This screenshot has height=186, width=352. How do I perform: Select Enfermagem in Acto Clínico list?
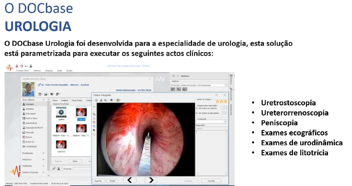[29, 114]
